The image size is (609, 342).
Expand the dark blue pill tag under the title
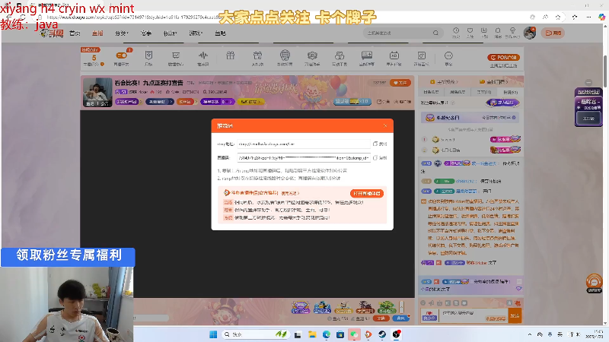click(x=159, y=102)
